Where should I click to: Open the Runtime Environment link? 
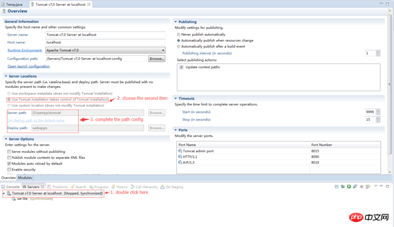click(25, 50)
